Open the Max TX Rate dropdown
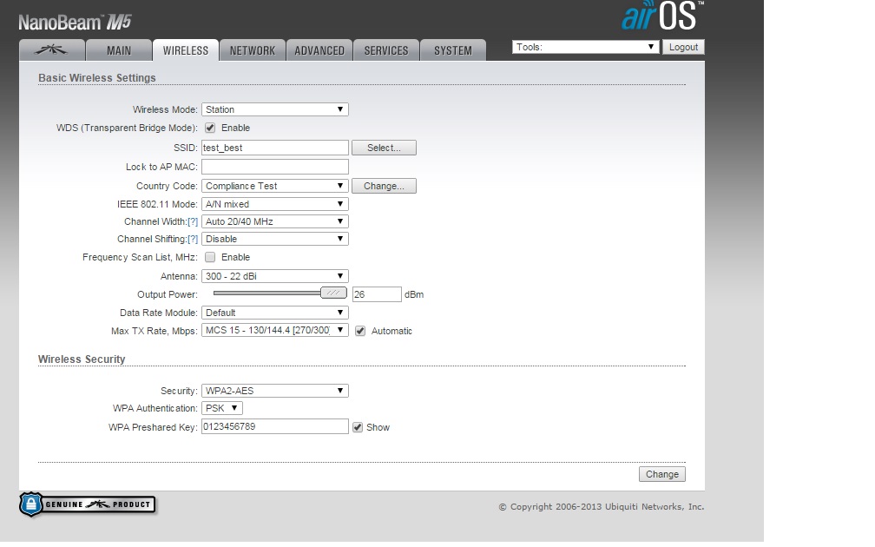Image resolution: width=875 pixels, height=547 pixels. point(274,331)
